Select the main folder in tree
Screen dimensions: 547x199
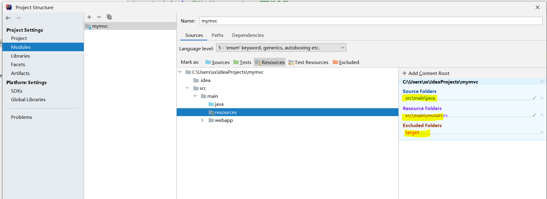pyautogui.click(x=209, y=96)
